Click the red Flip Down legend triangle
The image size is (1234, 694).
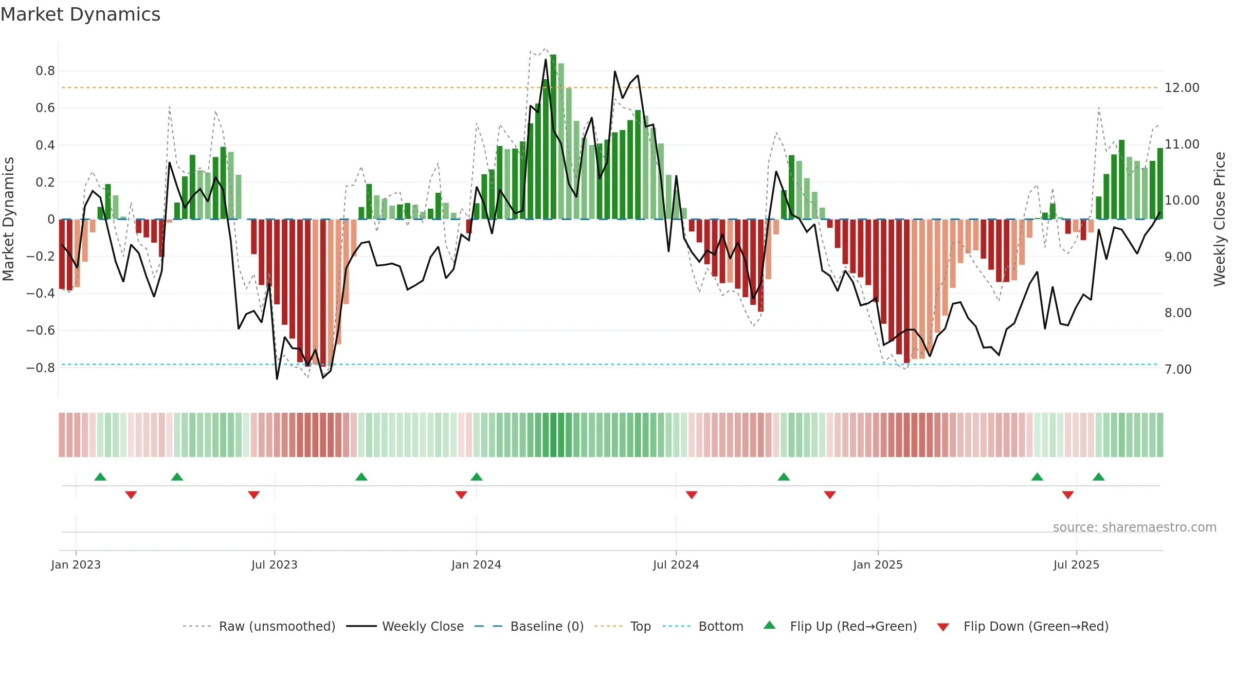point(943,627)
